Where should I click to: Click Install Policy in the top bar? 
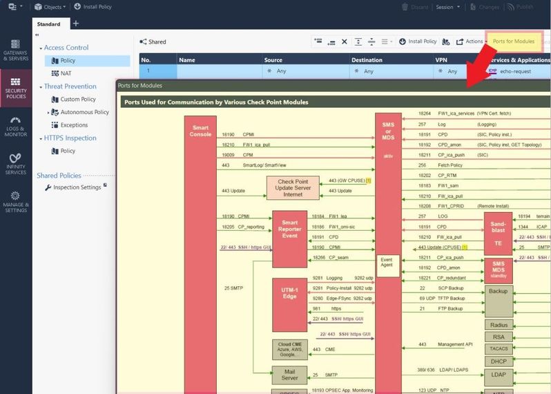[93, 7]
